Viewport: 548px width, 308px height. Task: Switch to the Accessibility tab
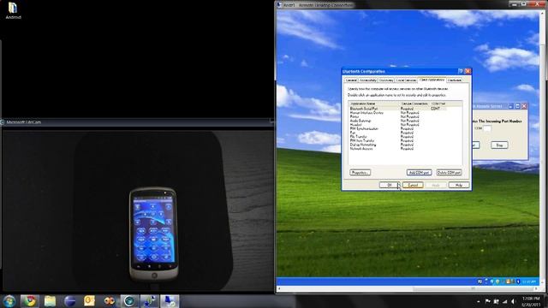pyautogui.click(x=367, y=80)
